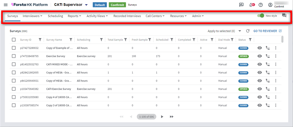
Task: Expand the Resources menu
Action: (178, 16)
